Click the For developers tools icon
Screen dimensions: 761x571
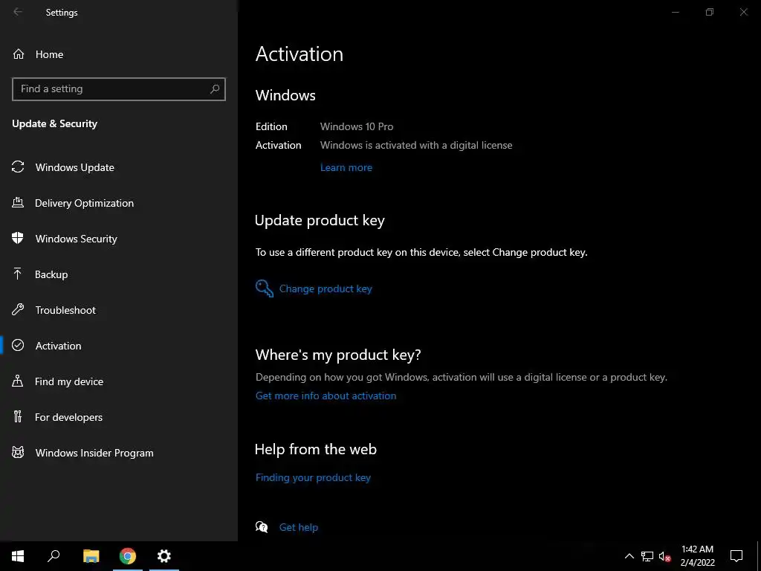(x=18, y=416)
